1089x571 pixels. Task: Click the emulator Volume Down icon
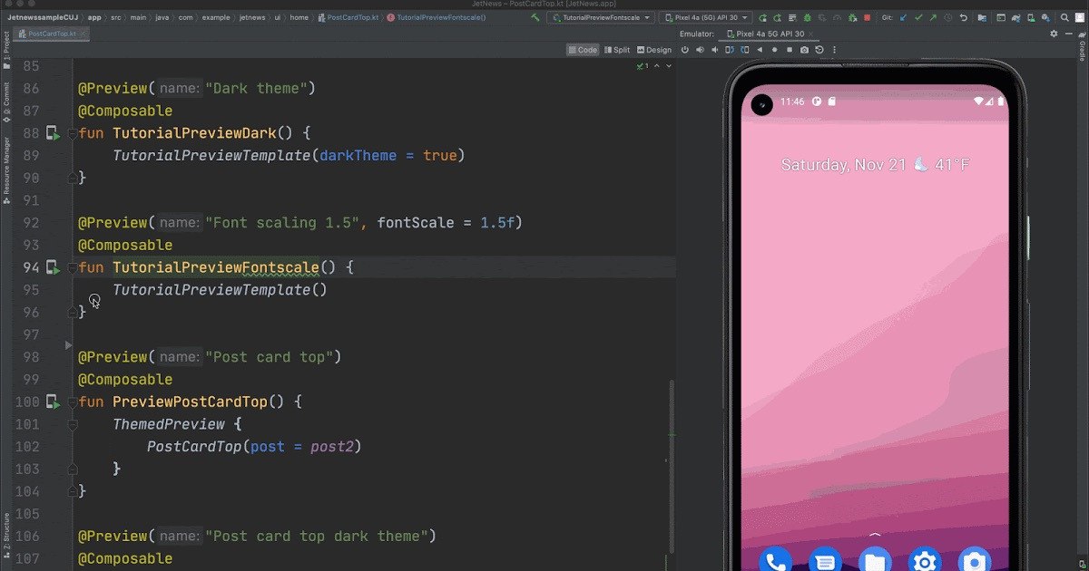(x=714, y=50)
